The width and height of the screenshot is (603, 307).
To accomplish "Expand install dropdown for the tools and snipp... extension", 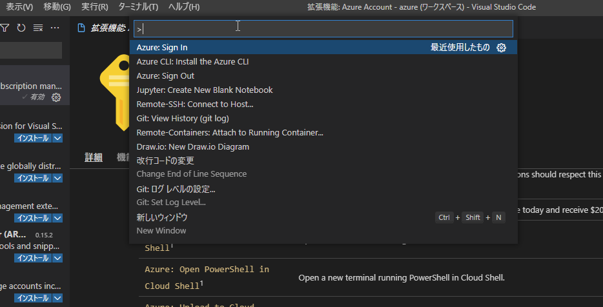I will (57, 258).
